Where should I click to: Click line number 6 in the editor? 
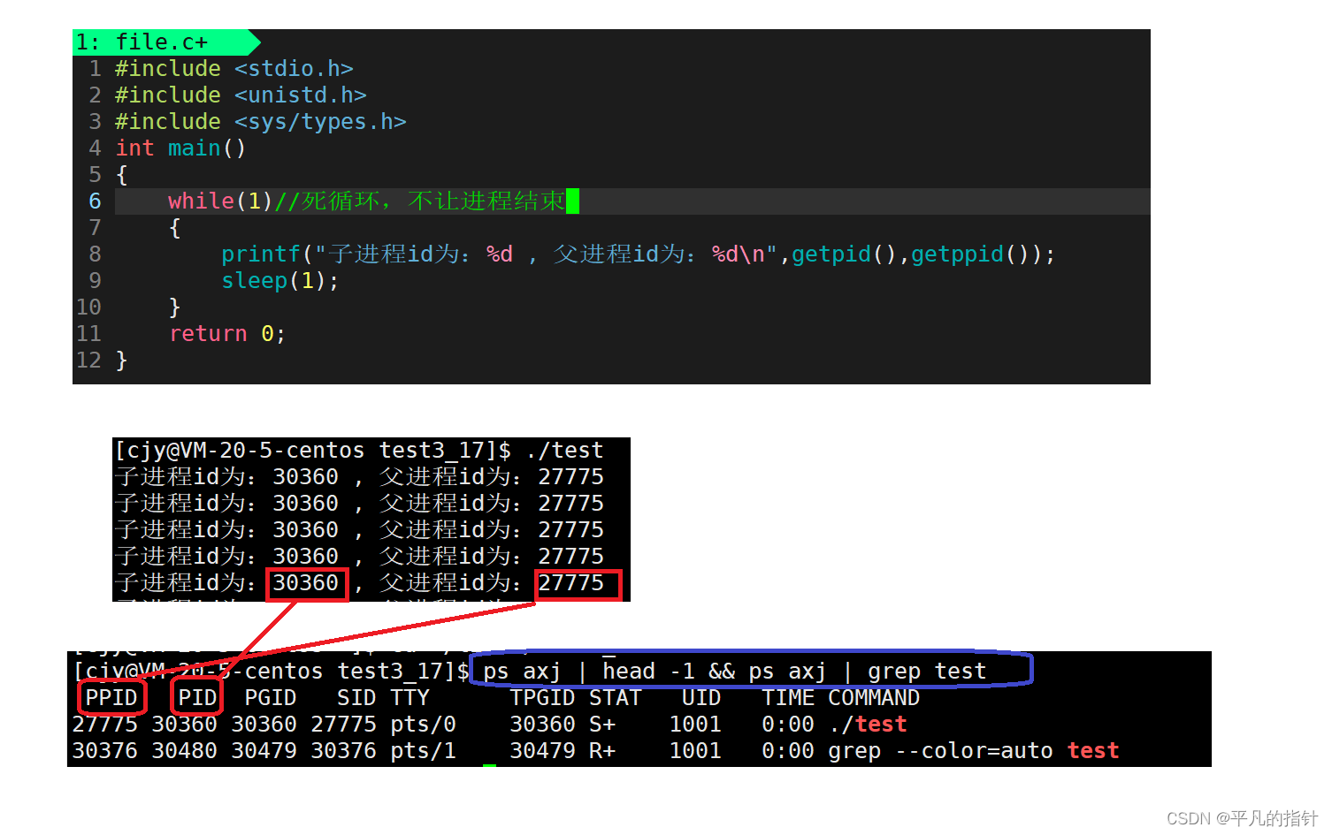95,201
